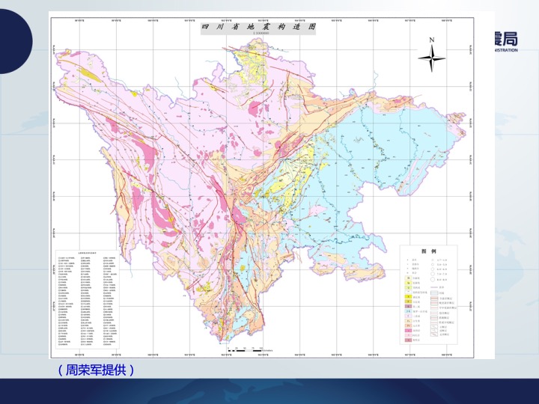Select the hot pink legend swatch
The width and height of the screenshot is (539, 404).
[x=409, y=331]
